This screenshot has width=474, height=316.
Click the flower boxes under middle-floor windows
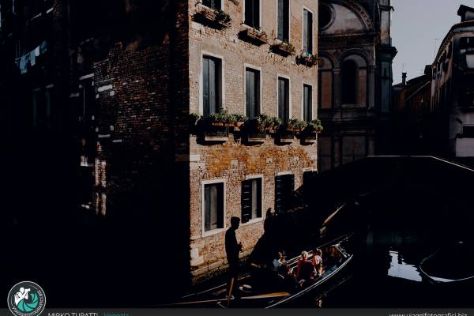pyautogui.click(x=257, y=124)
